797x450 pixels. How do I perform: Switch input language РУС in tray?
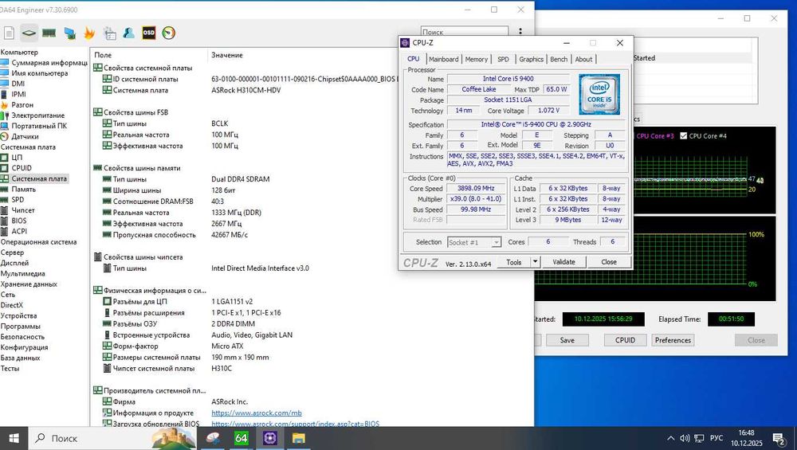tap(717, 438)
